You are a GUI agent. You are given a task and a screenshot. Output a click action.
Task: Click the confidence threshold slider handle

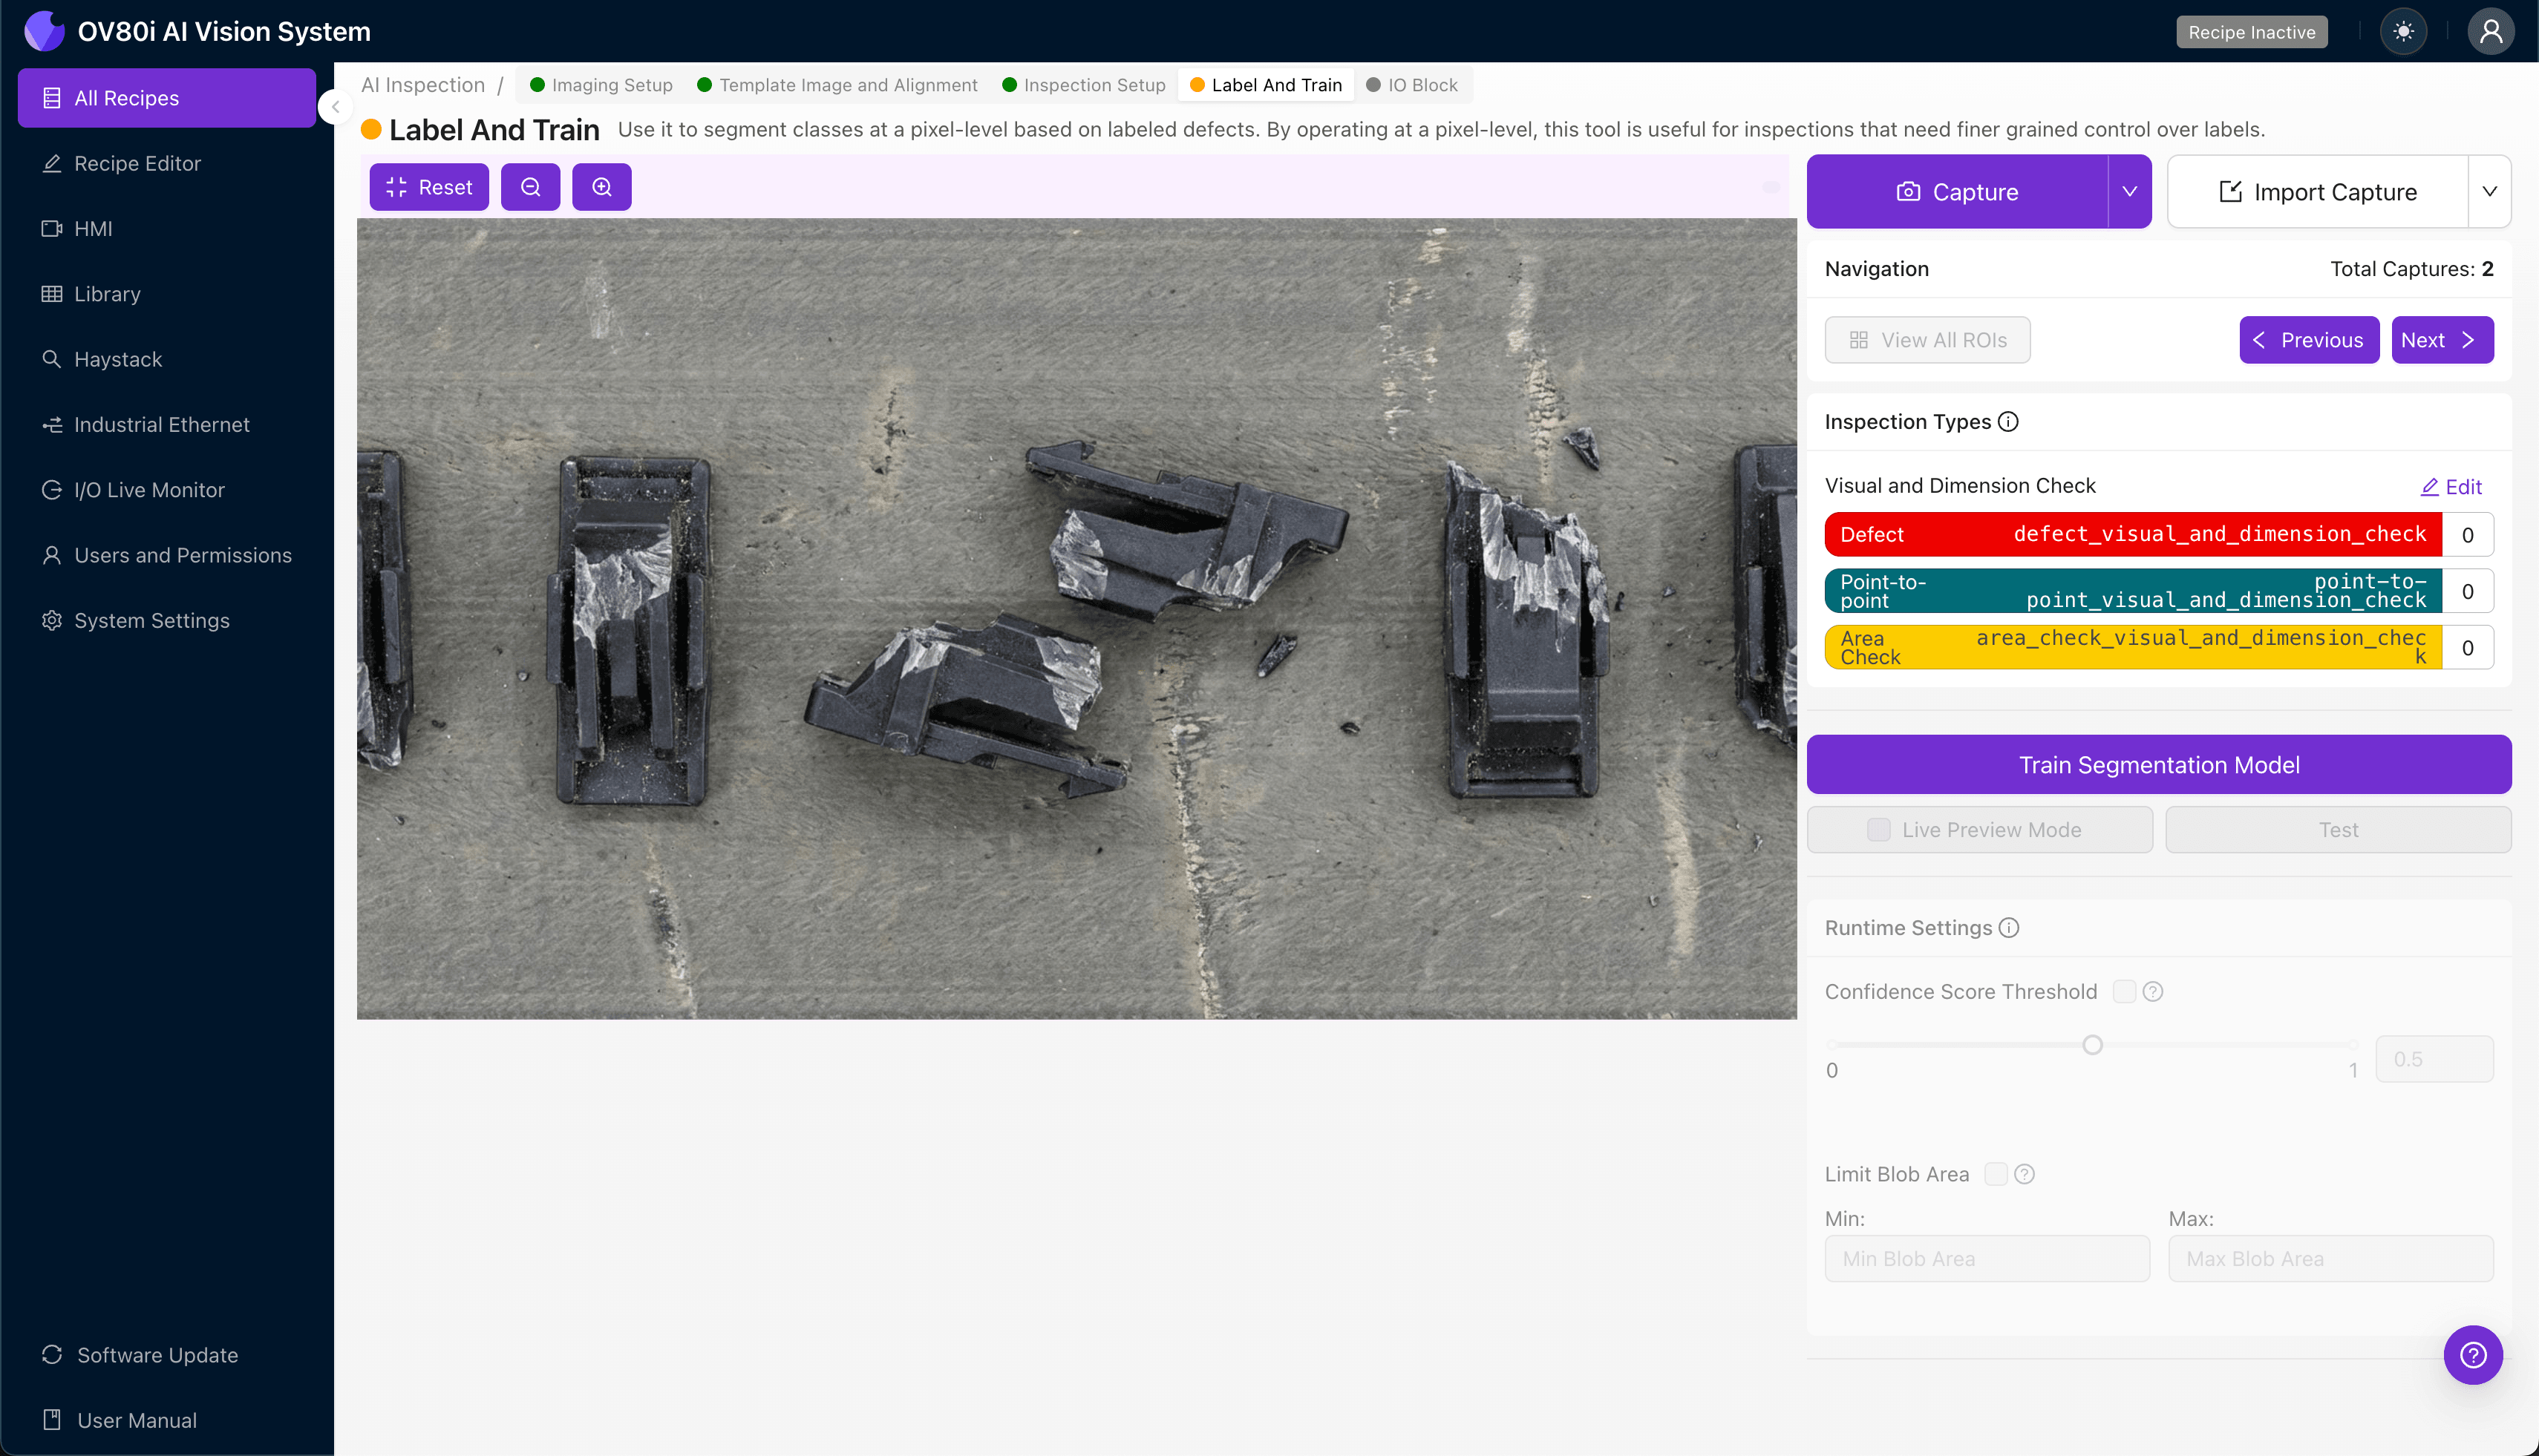[x=2092, y=1045]
